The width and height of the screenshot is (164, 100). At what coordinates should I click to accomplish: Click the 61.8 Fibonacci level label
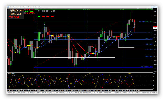coord(149,49)
